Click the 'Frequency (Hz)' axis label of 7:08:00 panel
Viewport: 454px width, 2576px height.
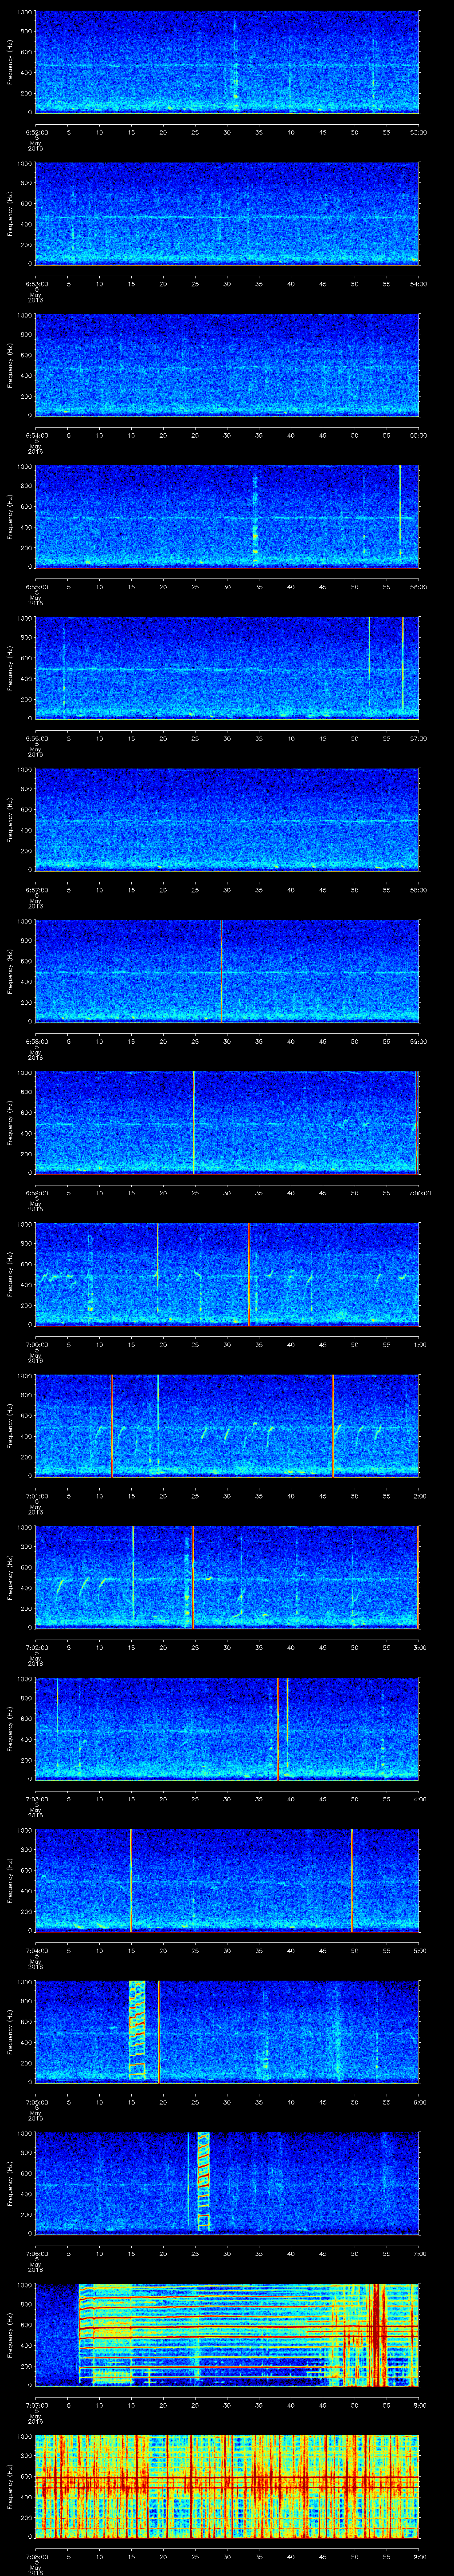click(x=11, y=2486)
